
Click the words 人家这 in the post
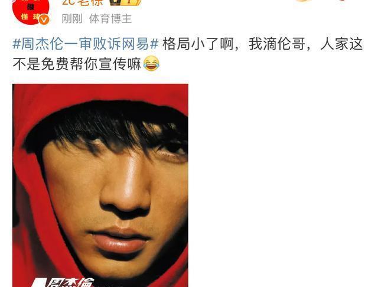click(x=341, y=44)
